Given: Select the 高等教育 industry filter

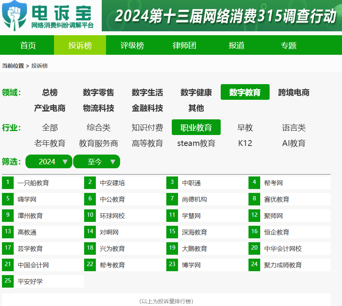Looking at the screenshot, I should point(147,143).
